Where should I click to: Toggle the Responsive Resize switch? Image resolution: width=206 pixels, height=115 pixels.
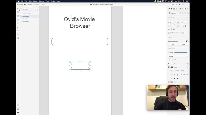coord(187,41)
